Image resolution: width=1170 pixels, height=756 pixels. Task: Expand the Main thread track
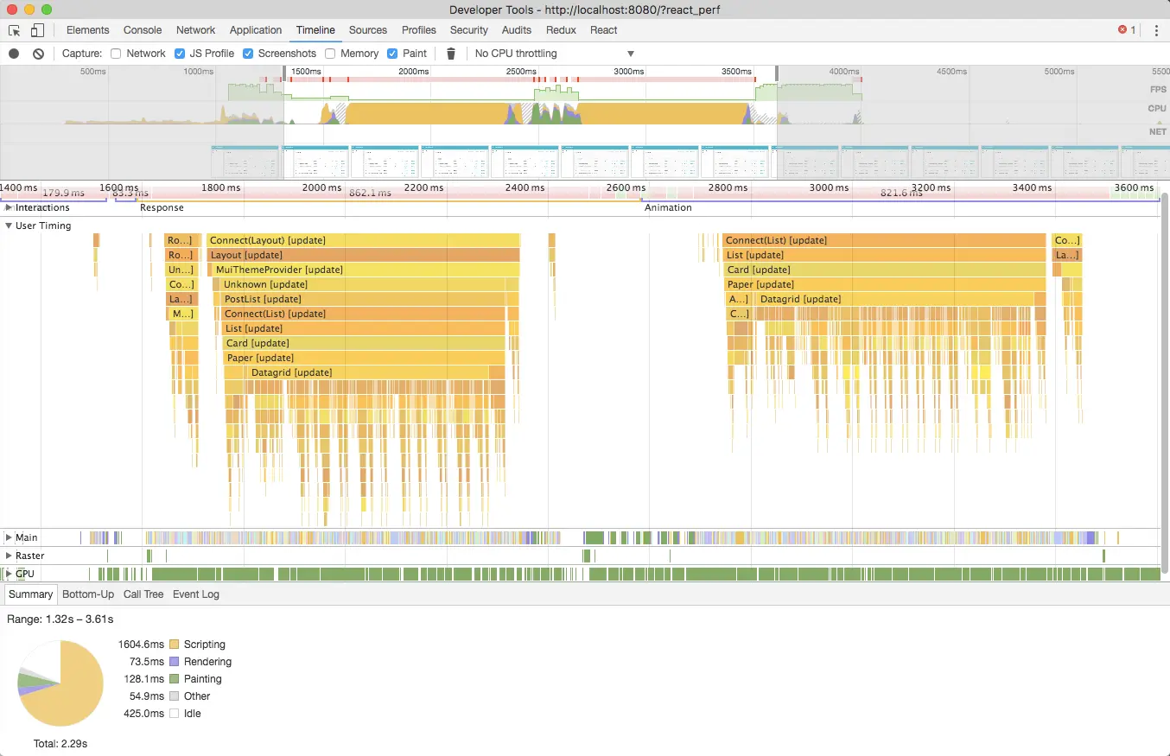[x=9, y=537]
